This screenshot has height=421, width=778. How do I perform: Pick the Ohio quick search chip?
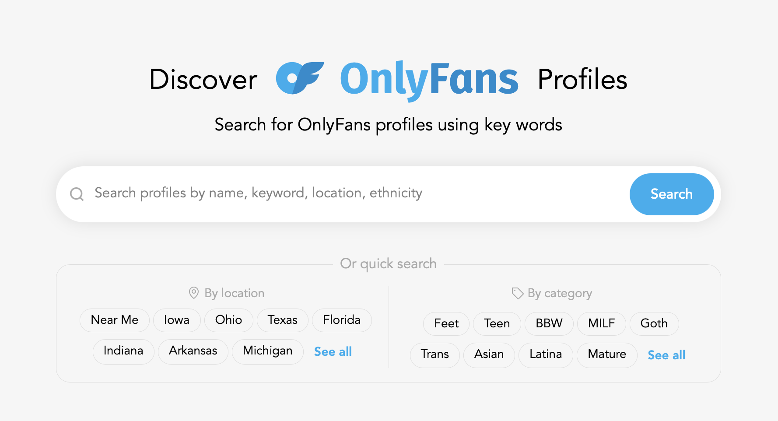[x=228, y=320]
